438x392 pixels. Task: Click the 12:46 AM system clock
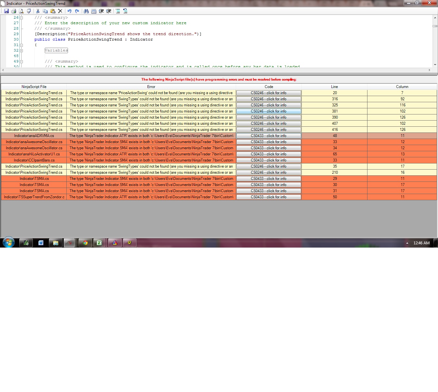click(422, 243)
